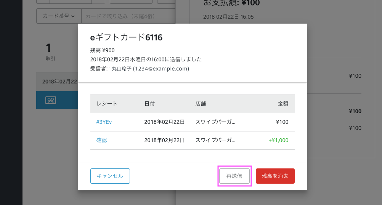Open the 確認 receipt link
382x205 pixels.
[x=102, y=140]
